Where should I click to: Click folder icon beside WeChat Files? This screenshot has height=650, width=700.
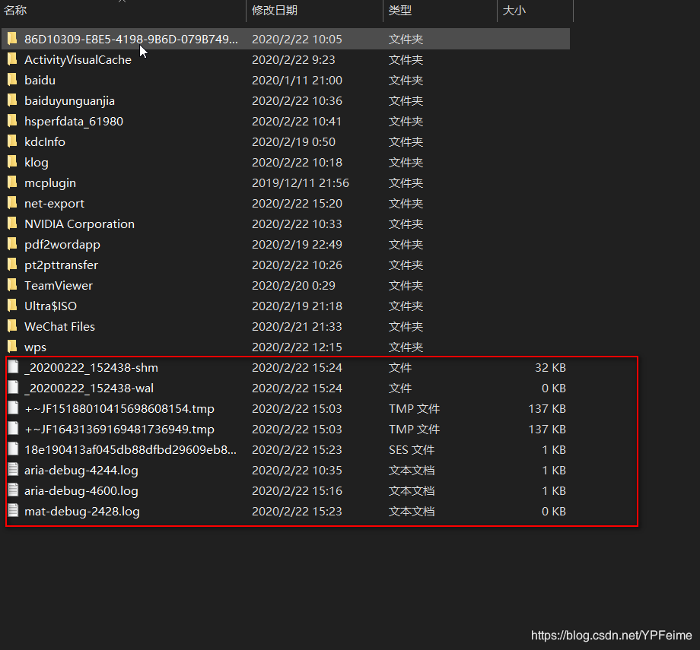[12, 325]
